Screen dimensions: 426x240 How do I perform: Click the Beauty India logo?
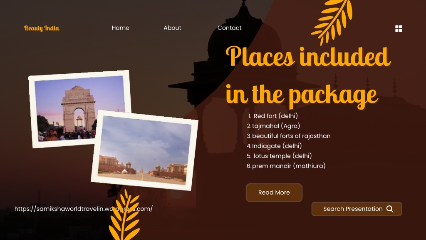[x=42, y=28]
